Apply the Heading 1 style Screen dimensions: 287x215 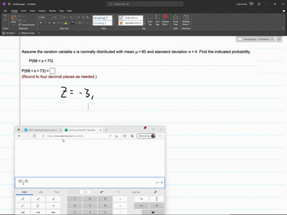pos(102,18)
